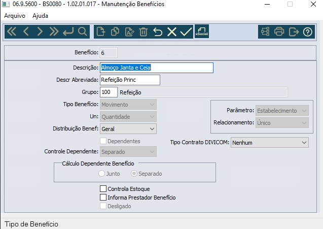
Task: Open the Un Quantidade dropdown
Action: click(x=128, y=117)
